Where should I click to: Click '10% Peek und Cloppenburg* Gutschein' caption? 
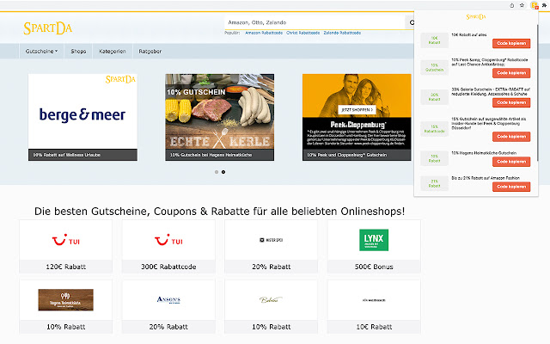click(x=347, y=155)
